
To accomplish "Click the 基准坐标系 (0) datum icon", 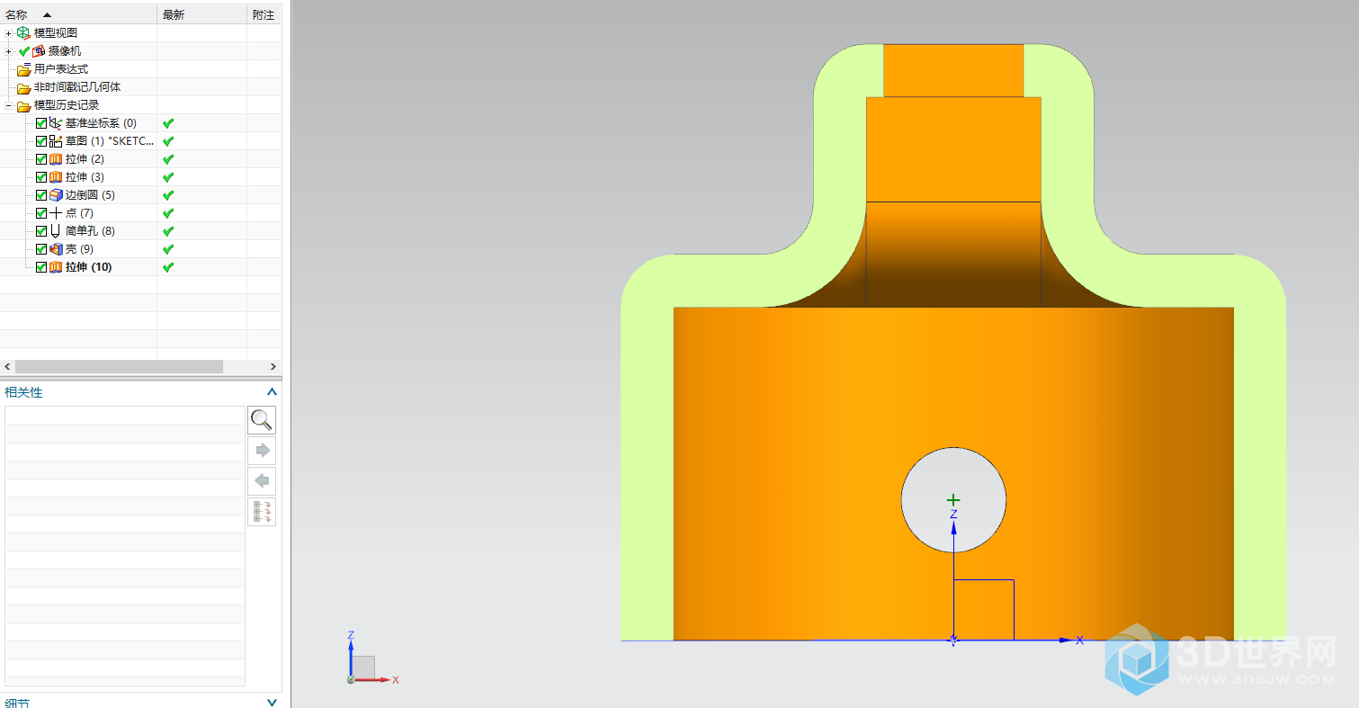I will [x=56, y=123].
